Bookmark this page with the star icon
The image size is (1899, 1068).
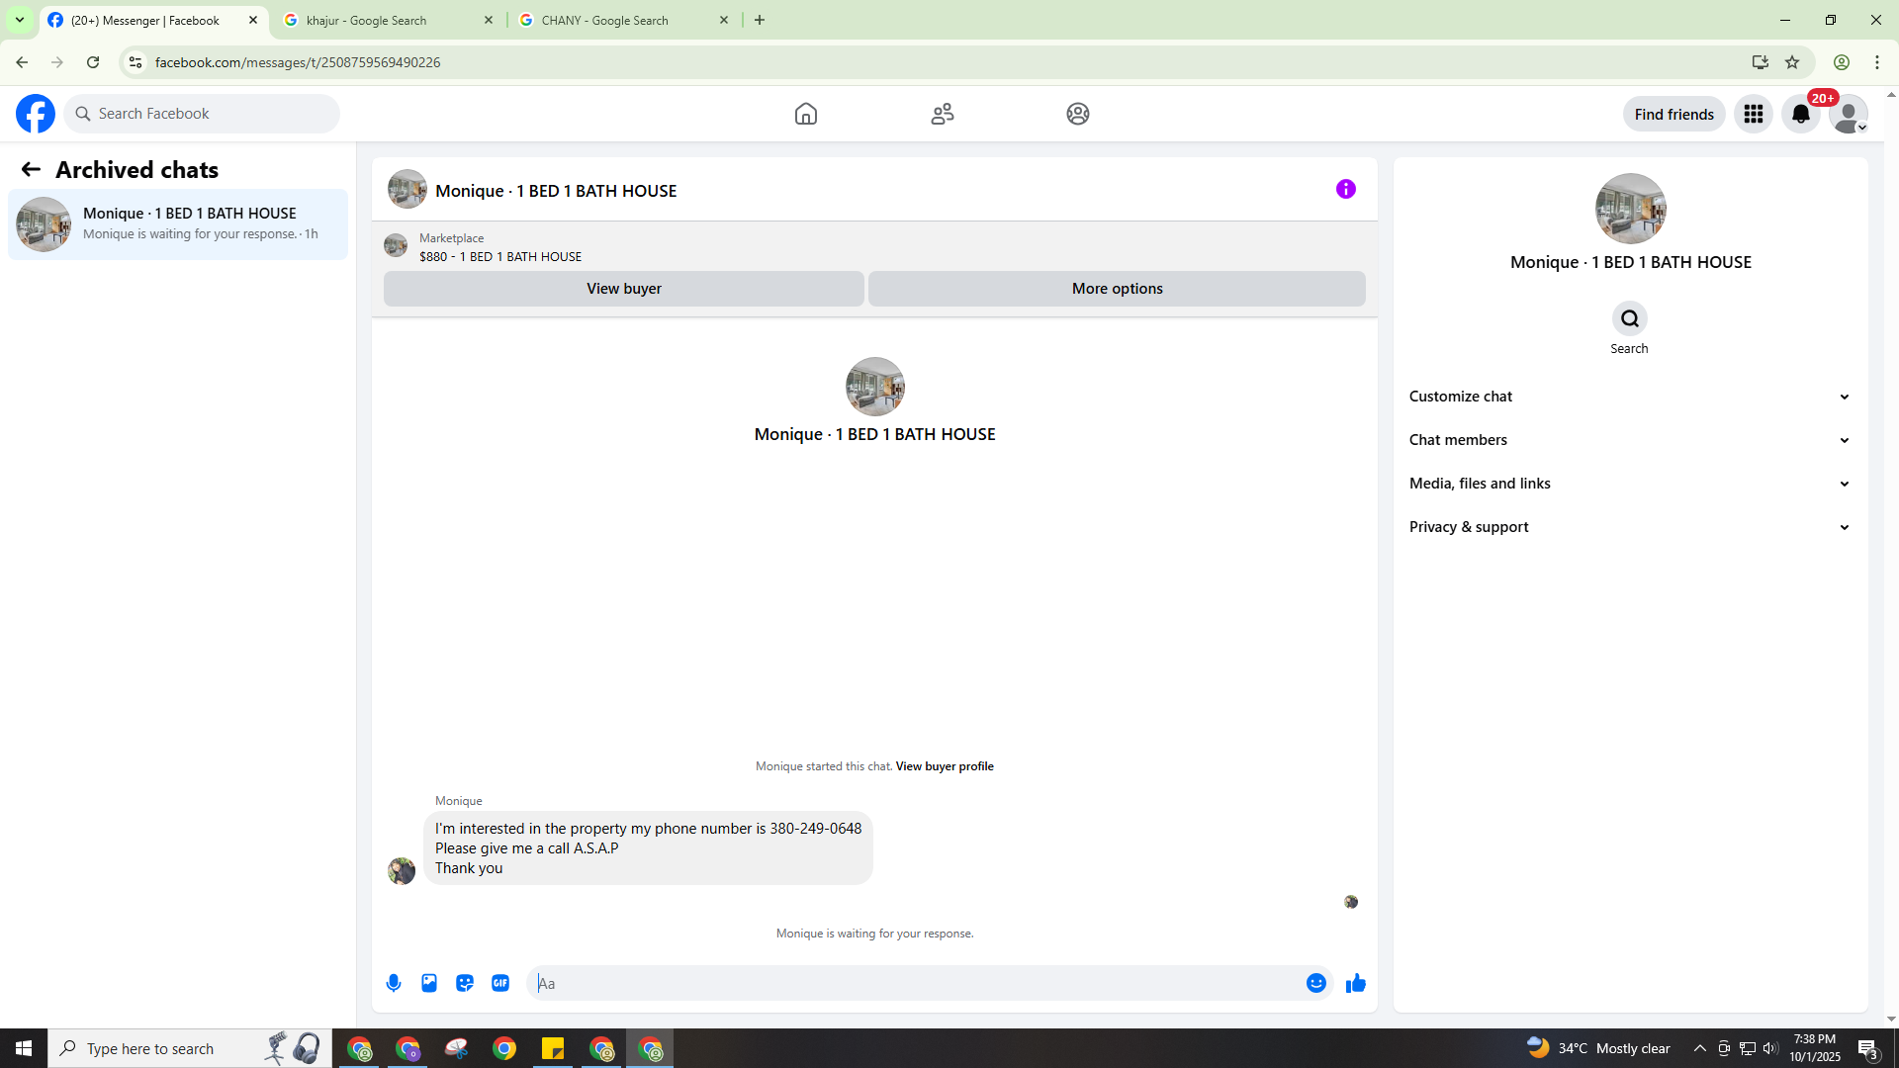1792,62
